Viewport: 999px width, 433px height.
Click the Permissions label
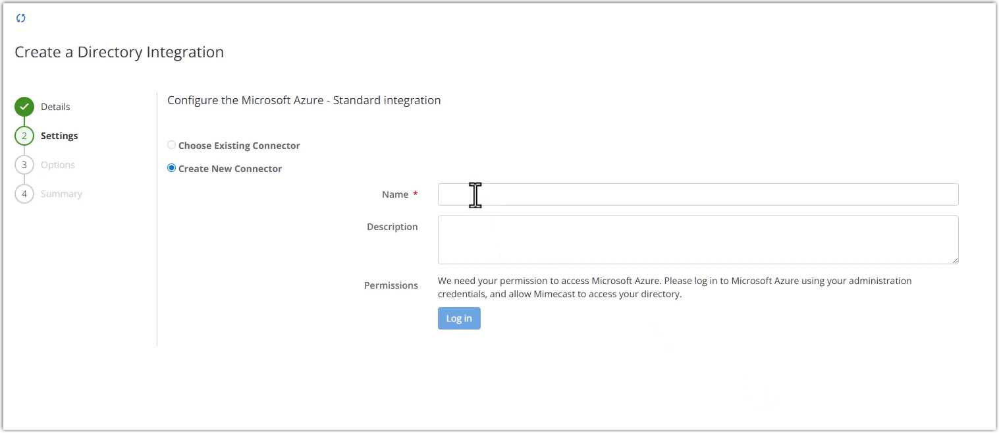tap(391, 285)
